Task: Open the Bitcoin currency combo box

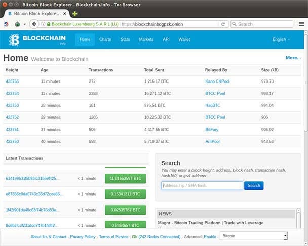Action: pos(254,236)
